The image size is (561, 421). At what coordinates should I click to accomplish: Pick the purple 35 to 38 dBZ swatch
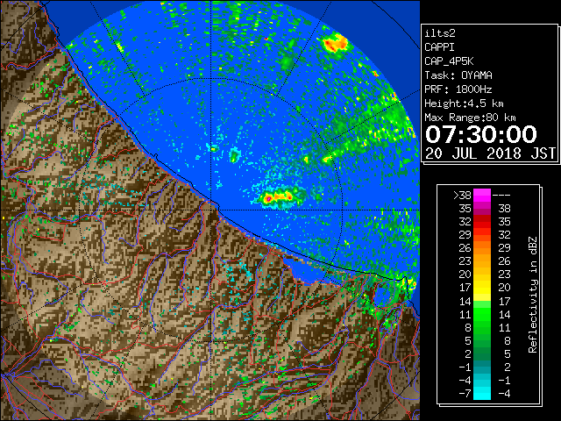pos(482,209)
